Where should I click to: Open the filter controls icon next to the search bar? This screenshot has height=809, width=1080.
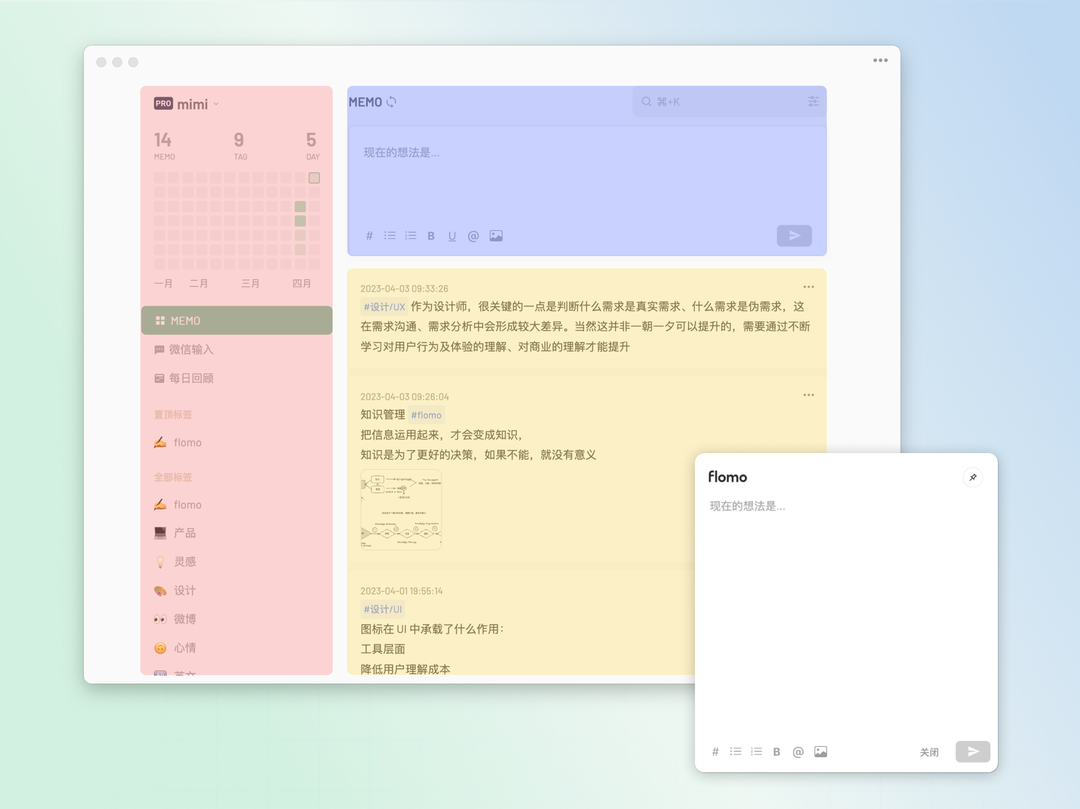(x=813, y=102)
